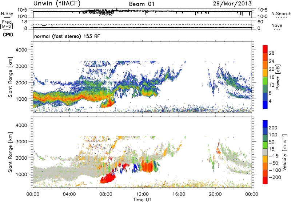Click the 'N.Search' legend label

point(281,13)
